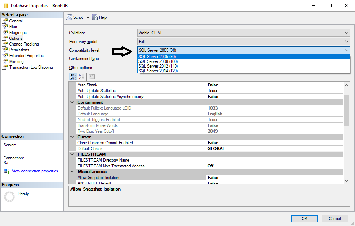Open the Permissions page
The width and height of the screenshot is (355, 226).
(x=19, y=50)
